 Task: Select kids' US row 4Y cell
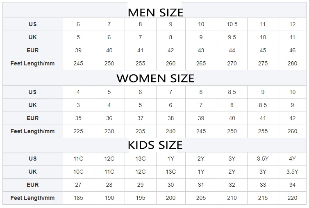[x=292, y=159]
